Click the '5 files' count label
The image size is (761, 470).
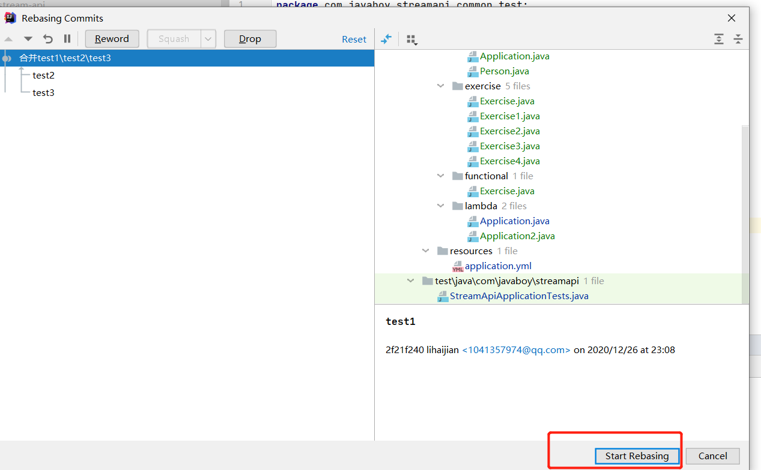518,86
